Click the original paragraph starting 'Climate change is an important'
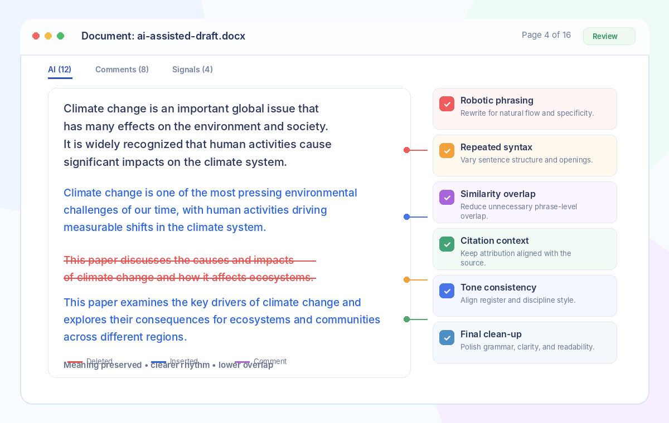The height and width of the screenshot is (423, 669). (197, 135)
